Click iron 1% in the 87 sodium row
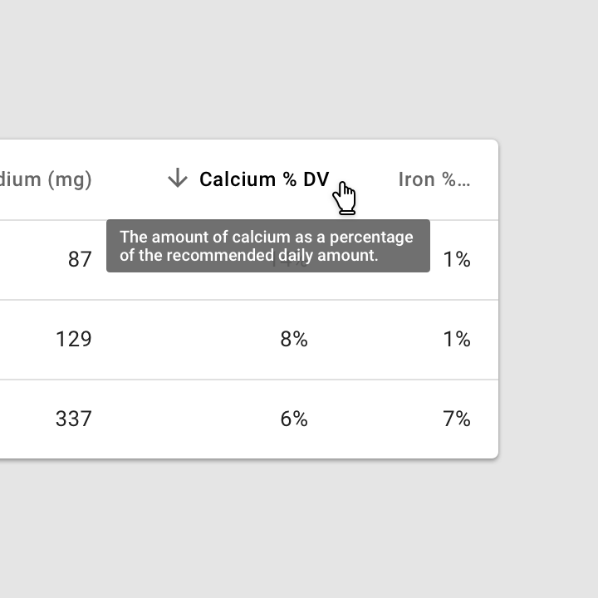The width and height of the screenshot is (598, 598). click(x=457, y=260)
